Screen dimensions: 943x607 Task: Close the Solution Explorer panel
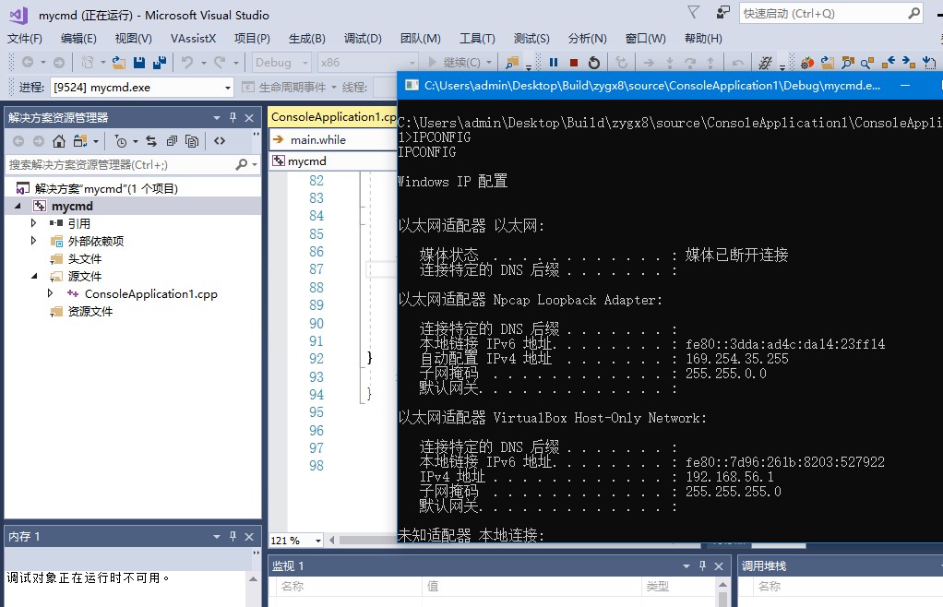click(249, 118)
